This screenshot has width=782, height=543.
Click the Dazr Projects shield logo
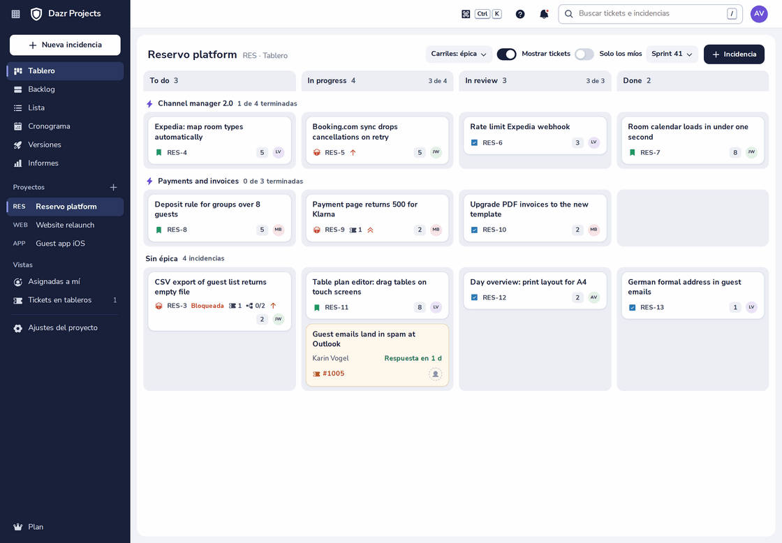pos(36,14)
